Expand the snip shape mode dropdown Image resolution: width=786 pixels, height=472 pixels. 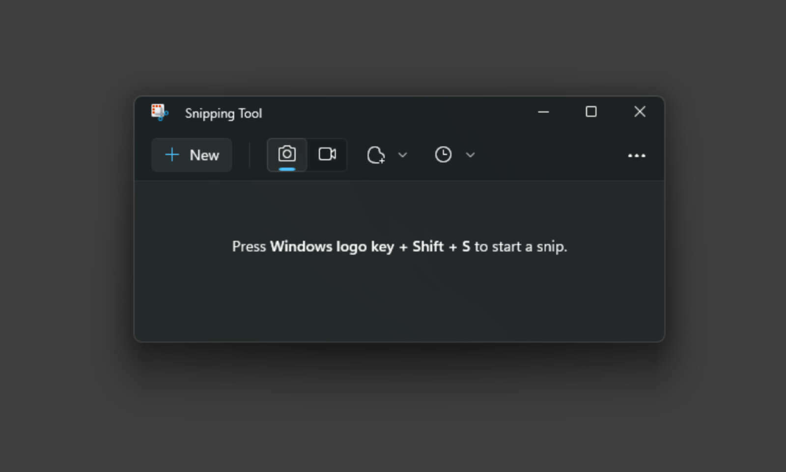(x=403, y=155)
